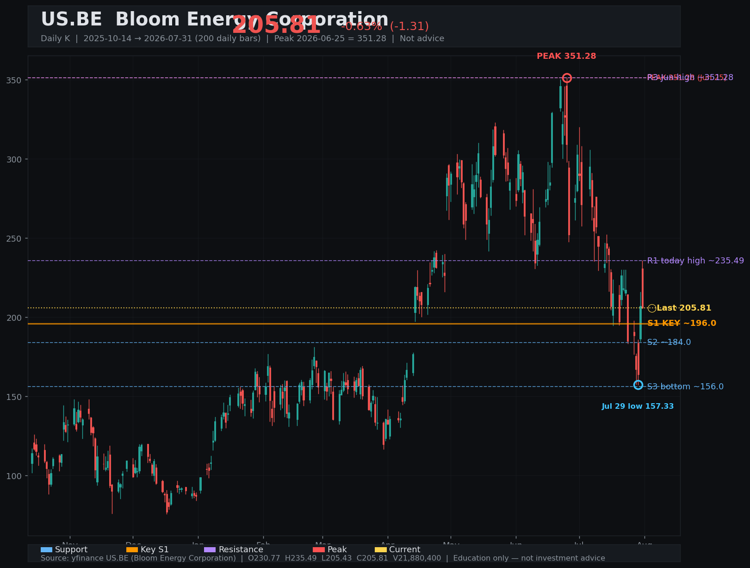750x568 pixels.
Task: Click the purple Resistance legend swatch
Action: 210,549
